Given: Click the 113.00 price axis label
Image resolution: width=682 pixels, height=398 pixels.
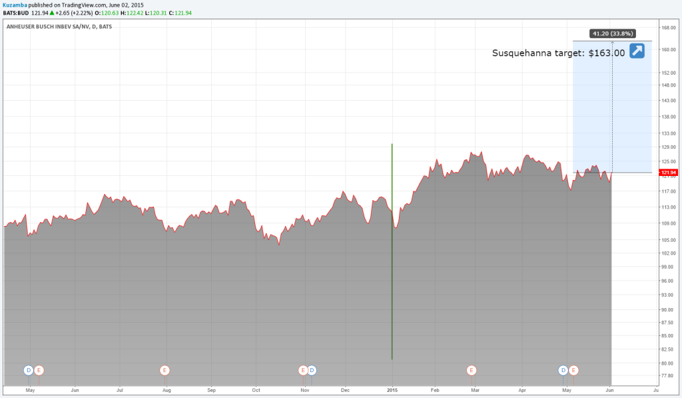Looking at the screenshot, I should pos(669,207).
